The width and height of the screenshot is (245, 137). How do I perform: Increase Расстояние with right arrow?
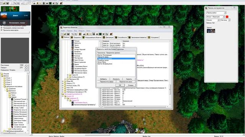point(28,65)
